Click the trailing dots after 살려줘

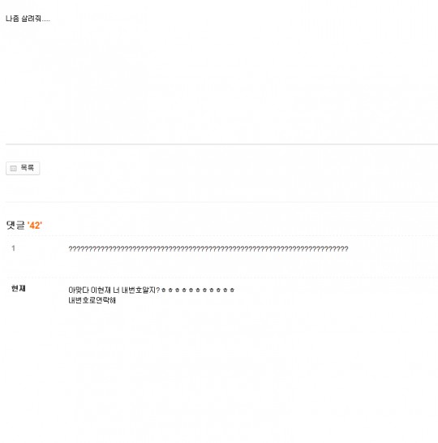45,20
